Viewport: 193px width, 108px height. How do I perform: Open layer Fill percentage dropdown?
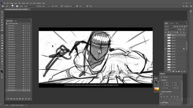coord(186,32)
